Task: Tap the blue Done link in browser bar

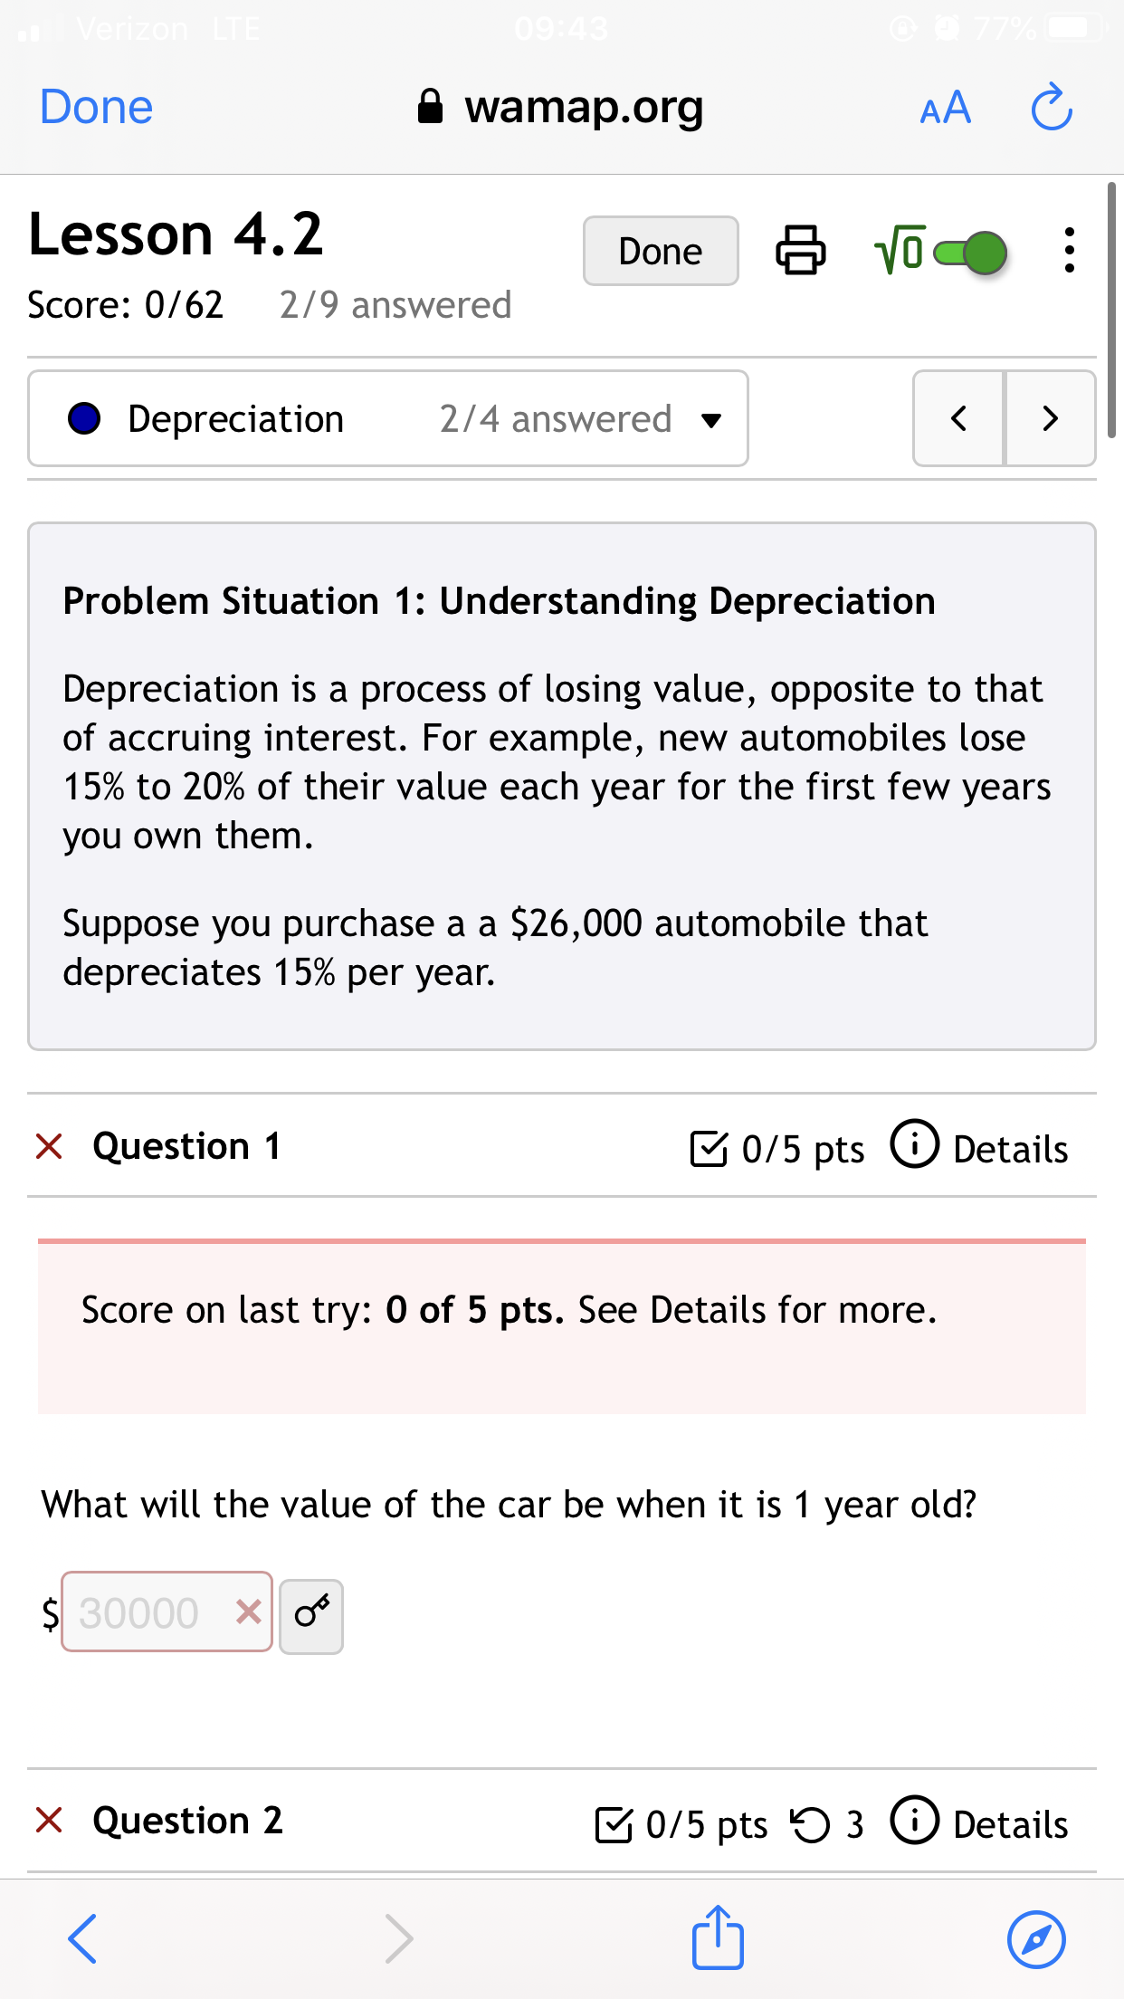Action: point(97,107)
